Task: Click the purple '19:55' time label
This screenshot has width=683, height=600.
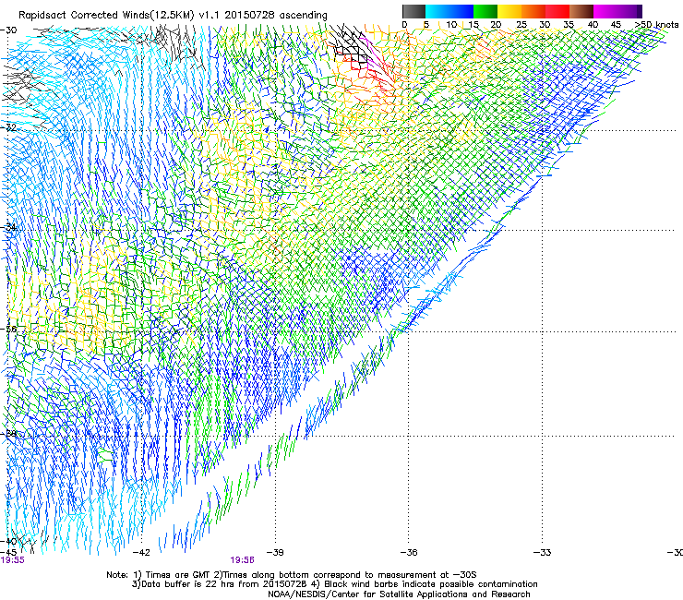Action: 13,560
